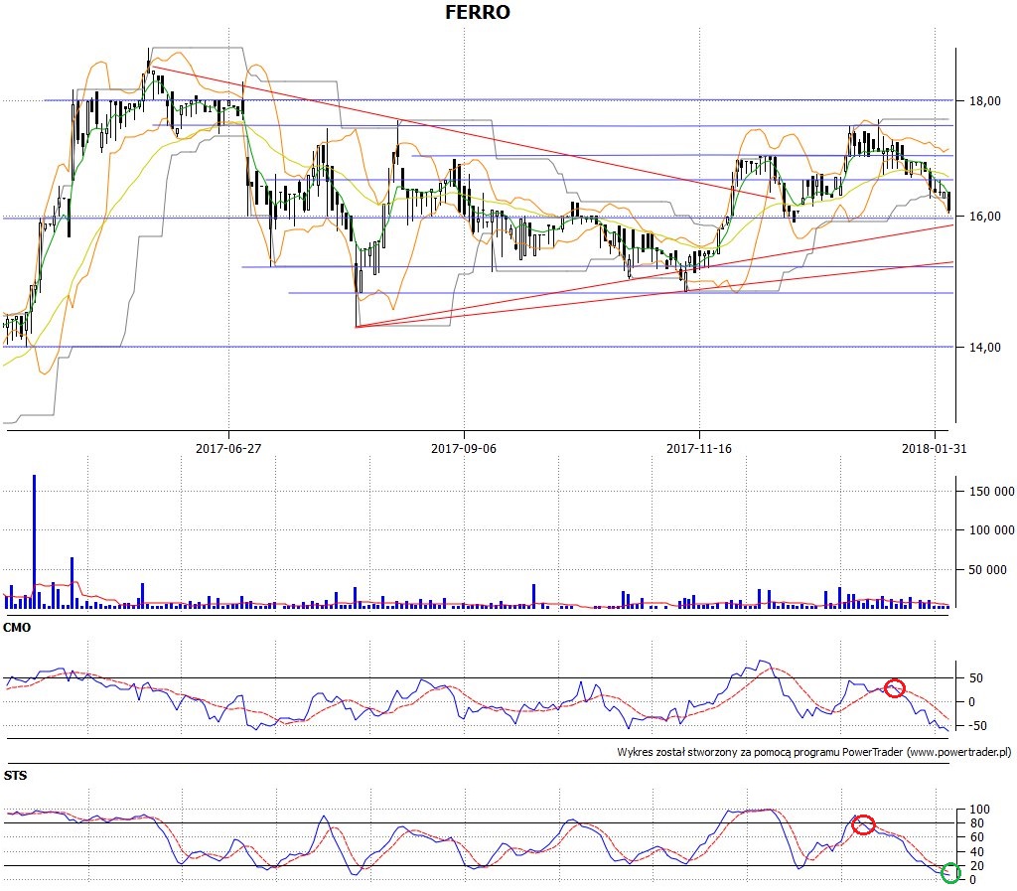Click the 14,00 price axis label

[984, 348]
